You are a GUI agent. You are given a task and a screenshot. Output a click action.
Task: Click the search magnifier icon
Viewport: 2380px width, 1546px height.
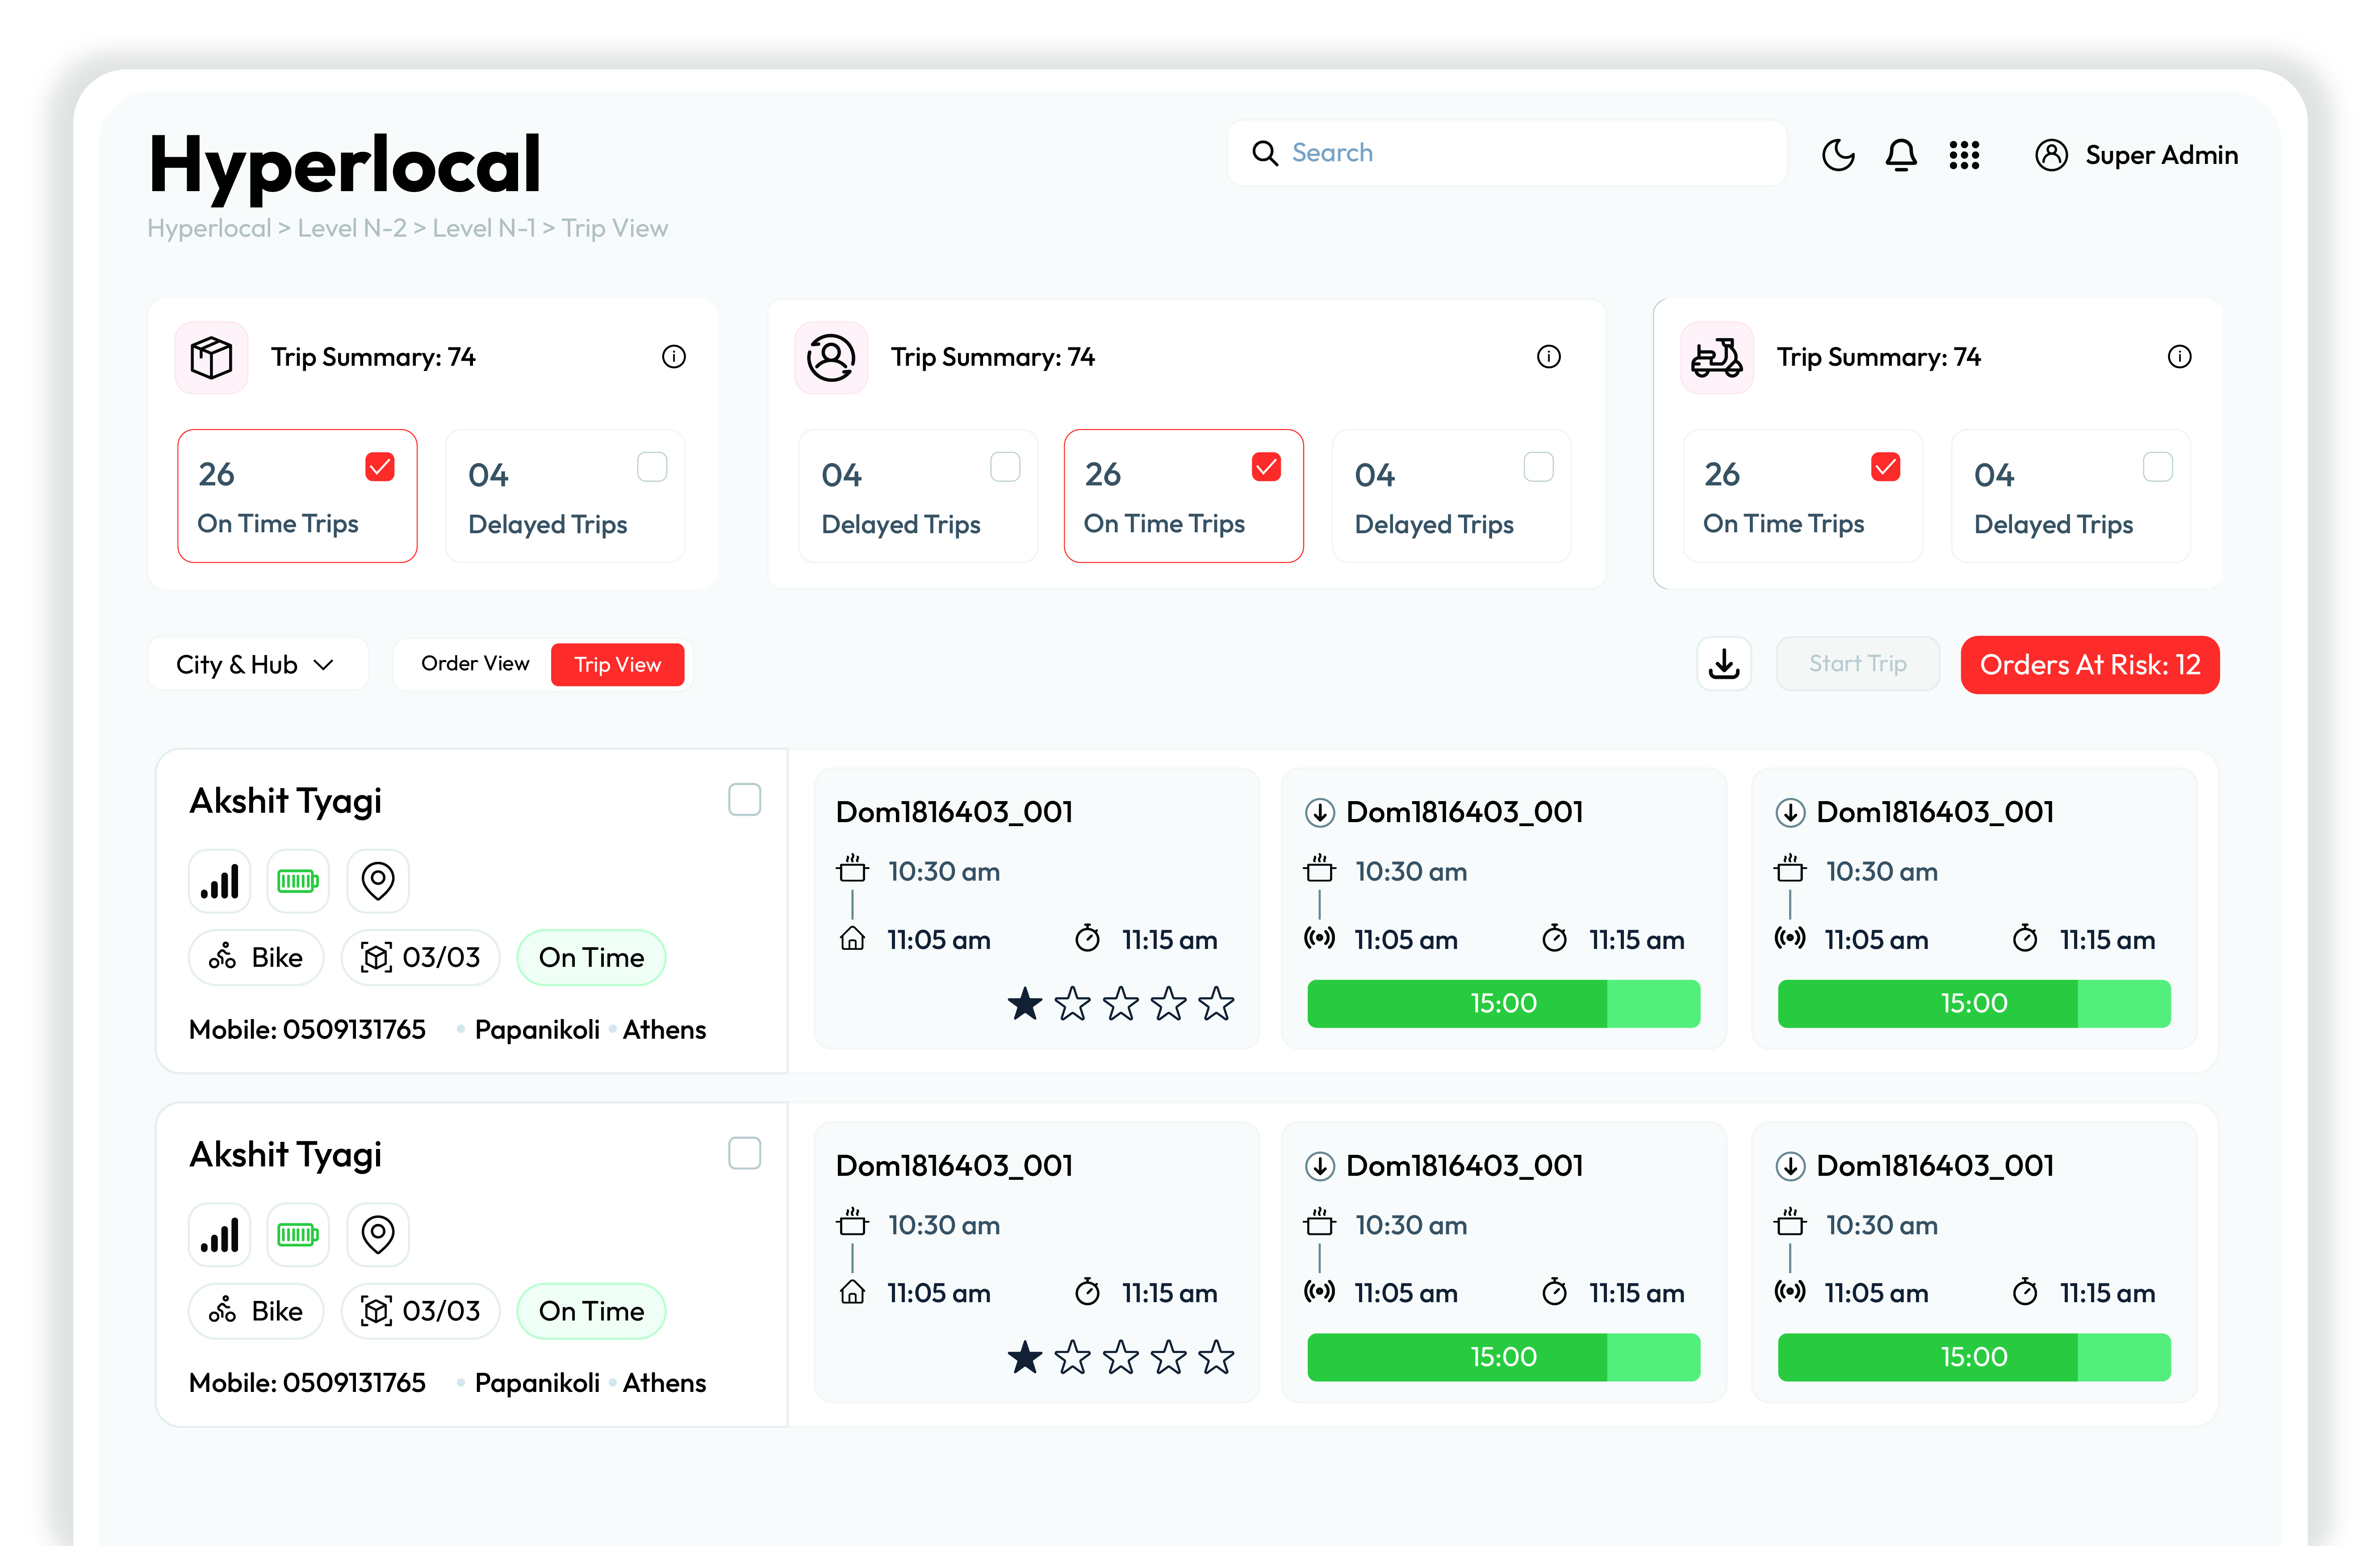[1264, 153]
